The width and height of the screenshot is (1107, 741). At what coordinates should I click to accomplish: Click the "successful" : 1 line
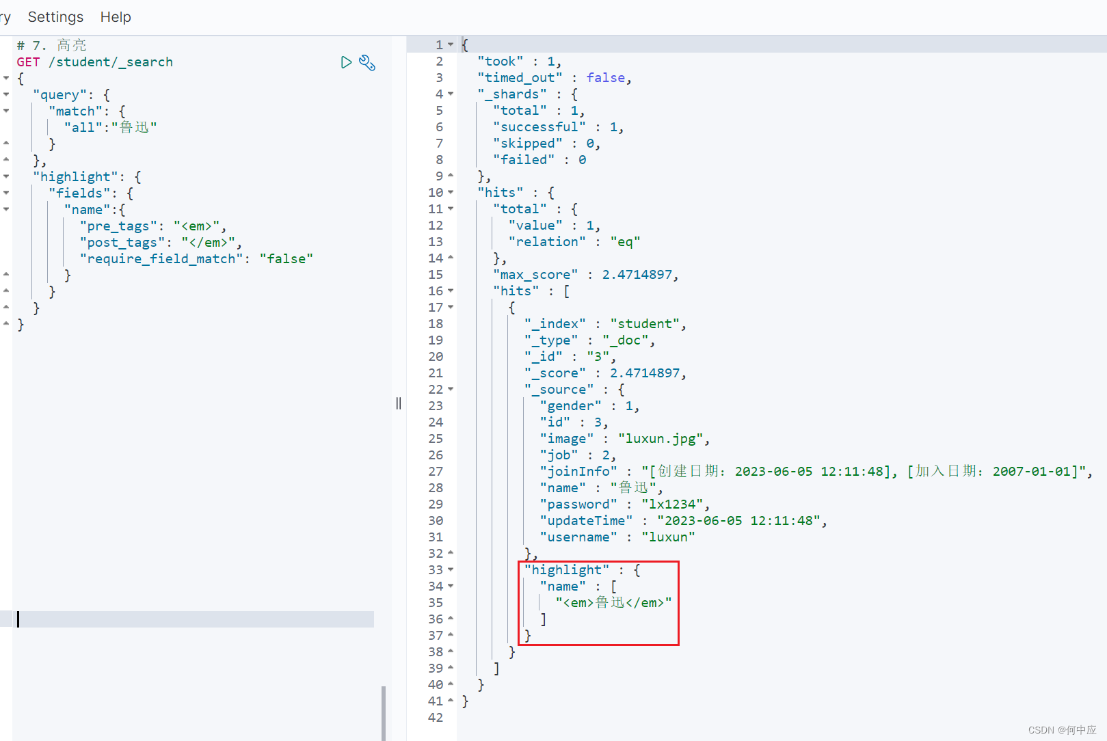pyautogui.click(x=559, y=127)
